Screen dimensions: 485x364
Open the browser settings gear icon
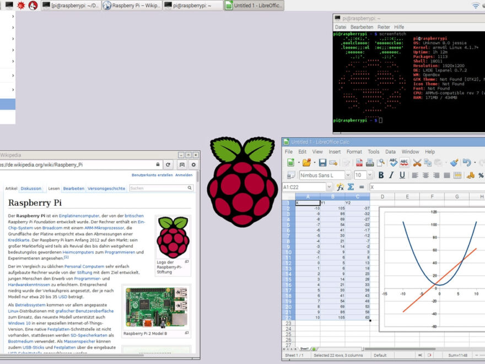tap(193, 165)
